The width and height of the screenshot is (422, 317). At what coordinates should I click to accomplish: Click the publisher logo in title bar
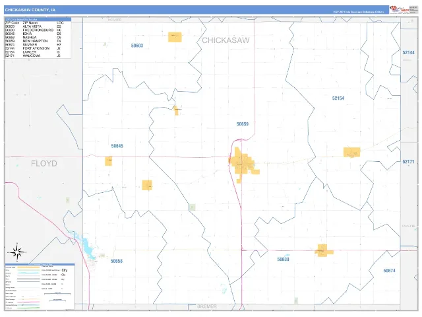(x=400, y=10)
